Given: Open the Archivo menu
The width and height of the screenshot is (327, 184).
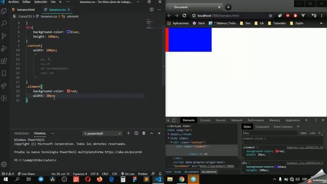Looking at the screenshot, I should pos(13,2).
